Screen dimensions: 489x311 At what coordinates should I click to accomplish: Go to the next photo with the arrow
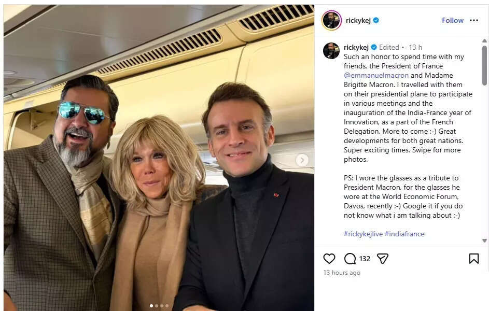(x=302, y=160)
